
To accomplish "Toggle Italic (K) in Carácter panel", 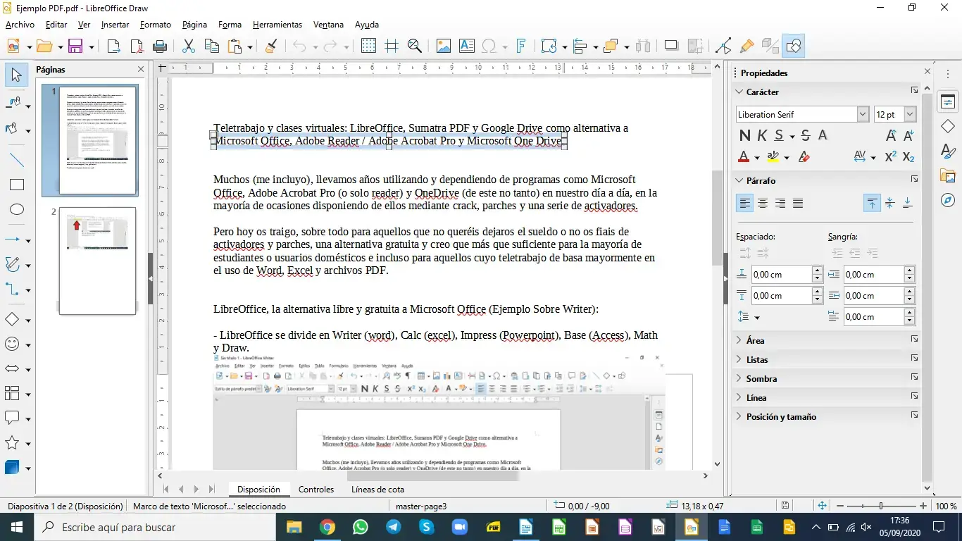I will coord(761,135).
